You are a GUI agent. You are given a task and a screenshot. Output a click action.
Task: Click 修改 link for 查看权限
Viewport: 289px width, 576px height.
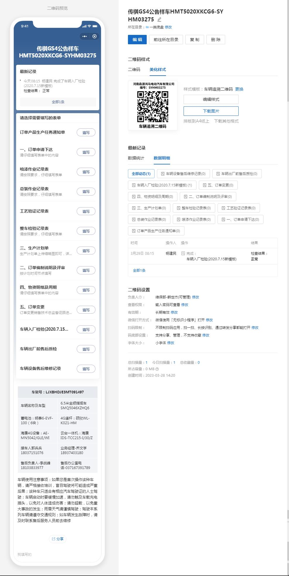click(185, 305)
